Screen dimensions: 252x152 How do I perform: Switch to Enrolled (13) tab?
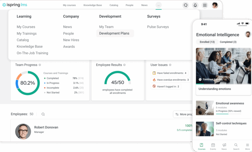click(207, 42)
